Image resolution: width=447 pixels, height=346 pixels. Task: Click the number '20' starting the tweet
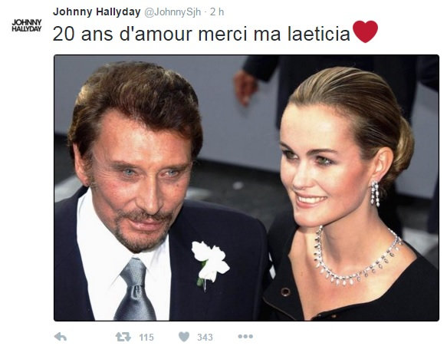pyautogui.click(x=64, y=34)
